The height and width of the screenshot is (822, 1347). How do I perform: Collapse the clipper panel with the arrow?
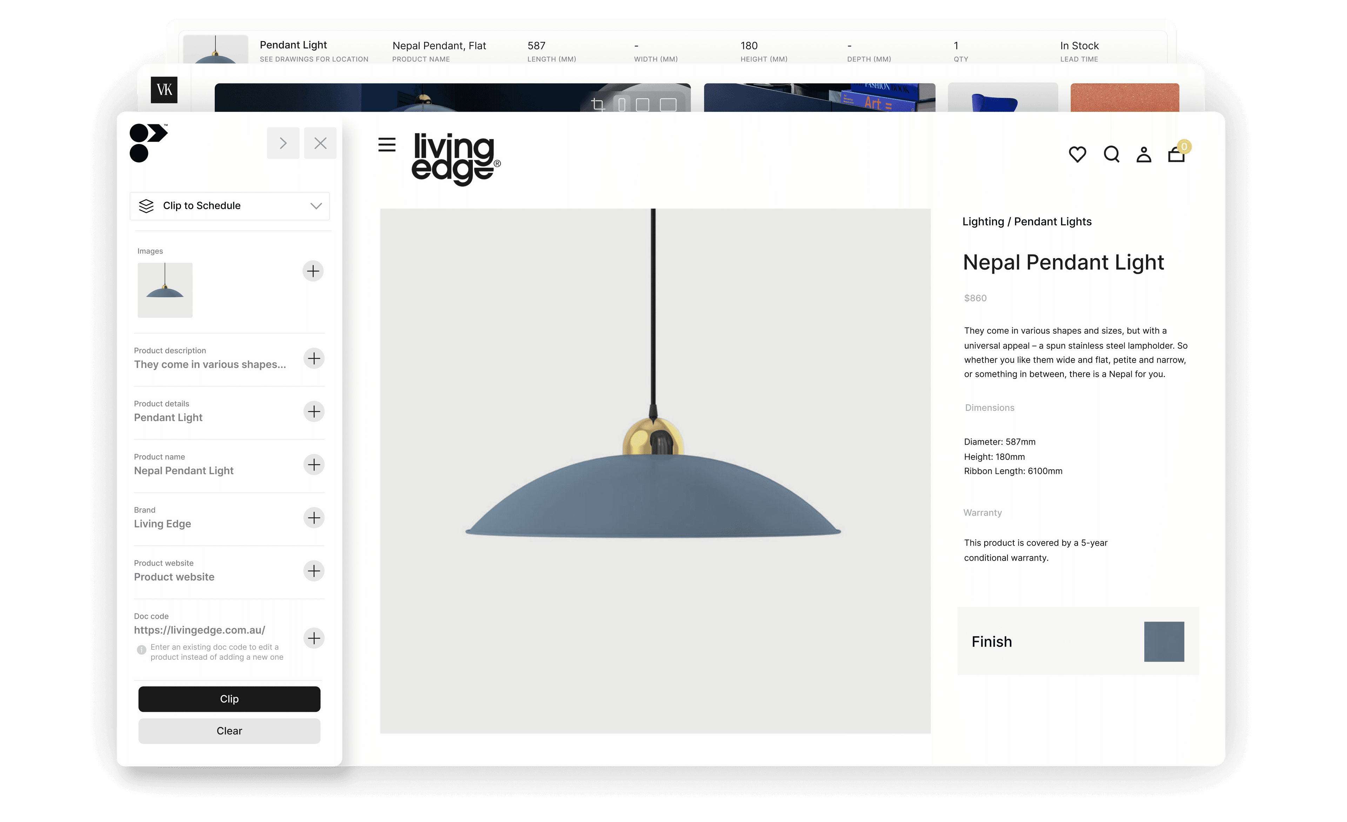(x=283, y=143)
